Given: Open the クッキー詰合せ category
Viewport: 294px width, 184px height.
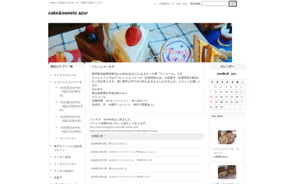Looking at the screenshot, I should 64,171.
